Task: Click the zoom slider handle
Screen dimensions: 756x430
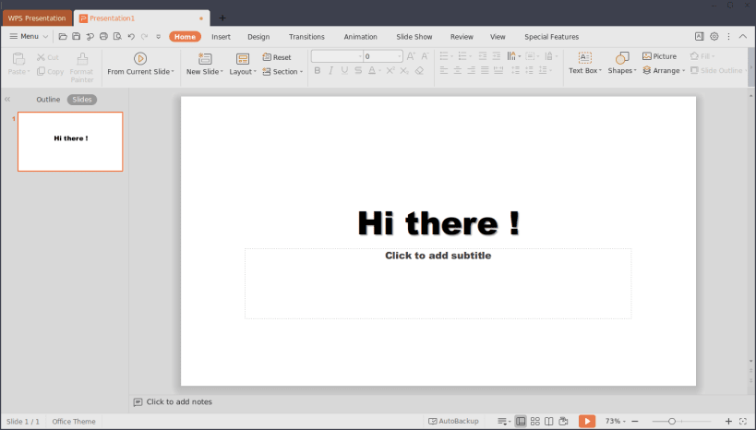Action: (672, 421)
